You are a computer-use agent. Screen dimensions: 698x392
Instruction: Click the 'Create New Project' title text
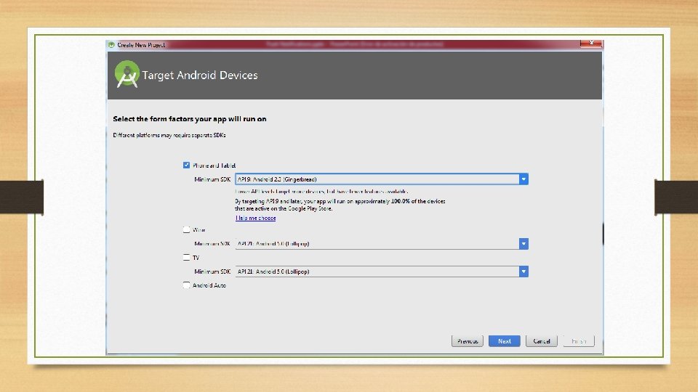[141, 45]
